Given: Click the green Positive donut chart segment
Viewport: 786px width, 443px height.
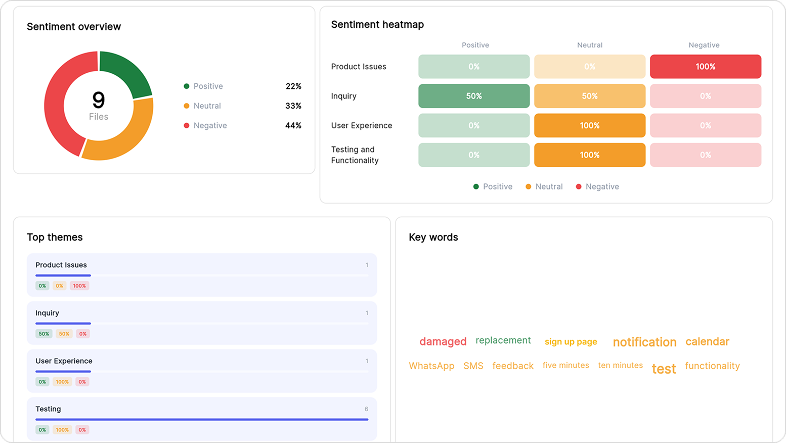Looking at the screenshot, I should click(125, 72).
